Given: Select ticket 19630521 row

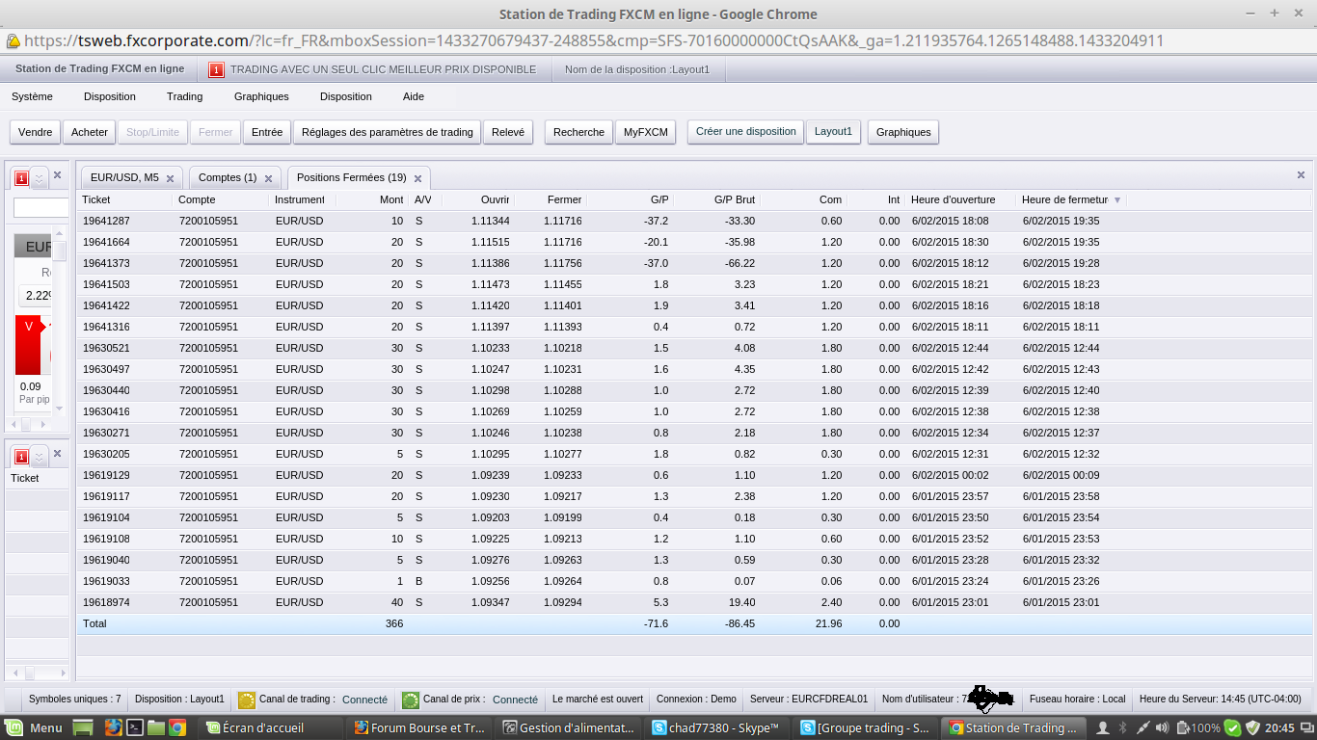Looking at the screenshot, I should [694, 348].
